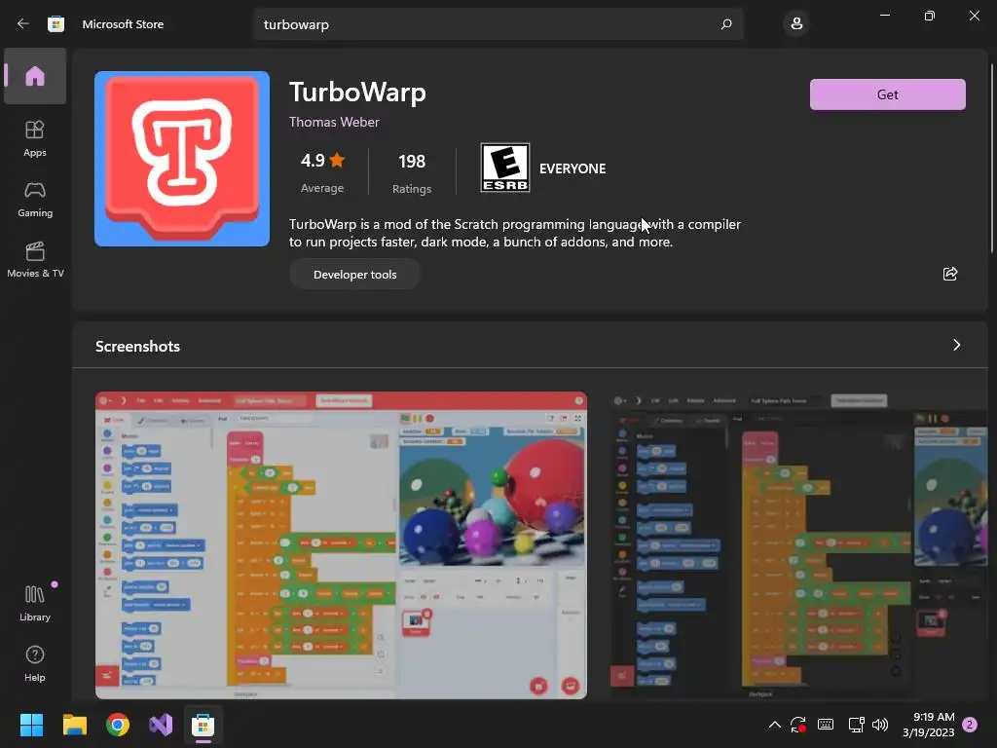Screen dimensions: 997x748
Task: Open Visual Studio from taskbar
Action: coord(161,725)
